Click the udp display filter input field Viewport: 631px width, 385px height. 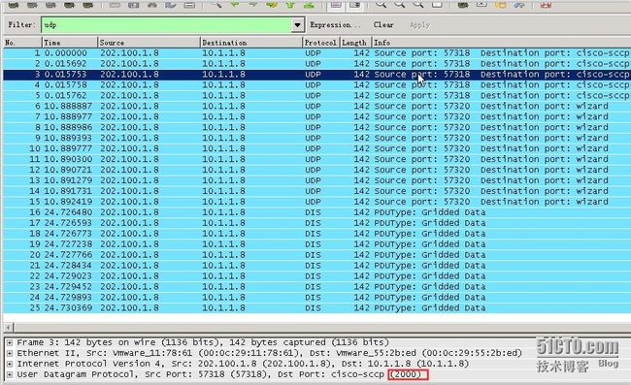[166, 25]
